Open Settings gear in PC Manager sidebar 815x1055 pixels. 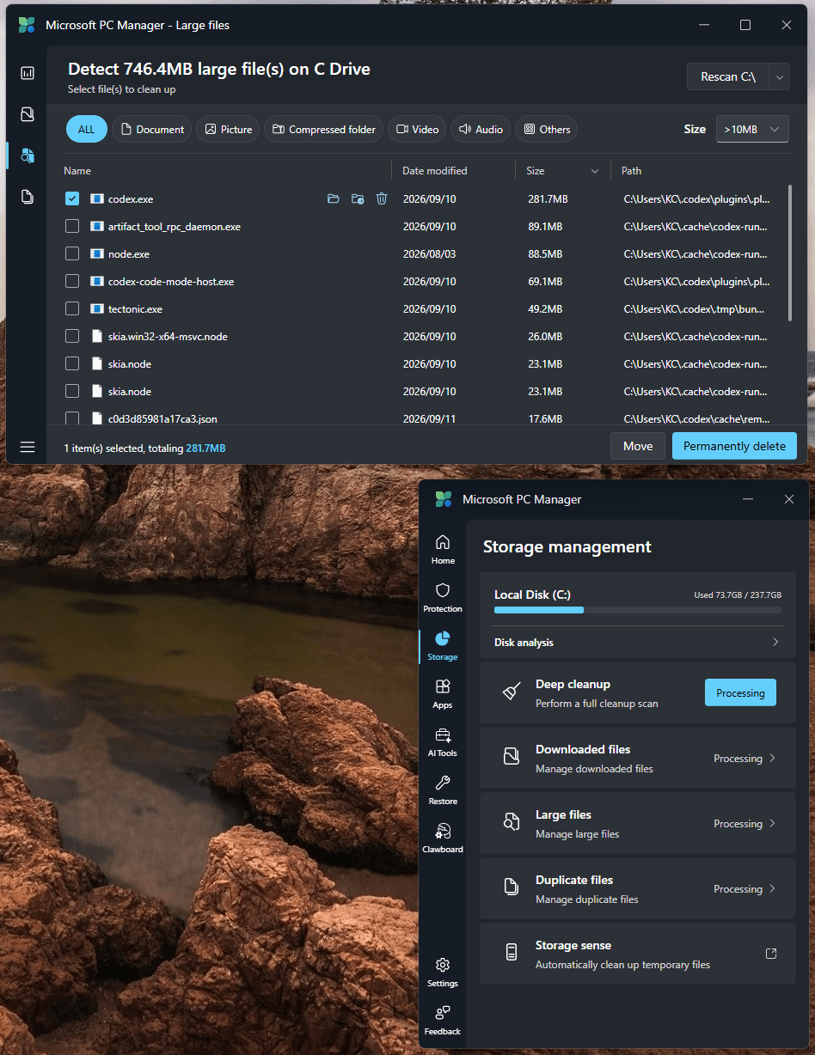pos(443,971)
